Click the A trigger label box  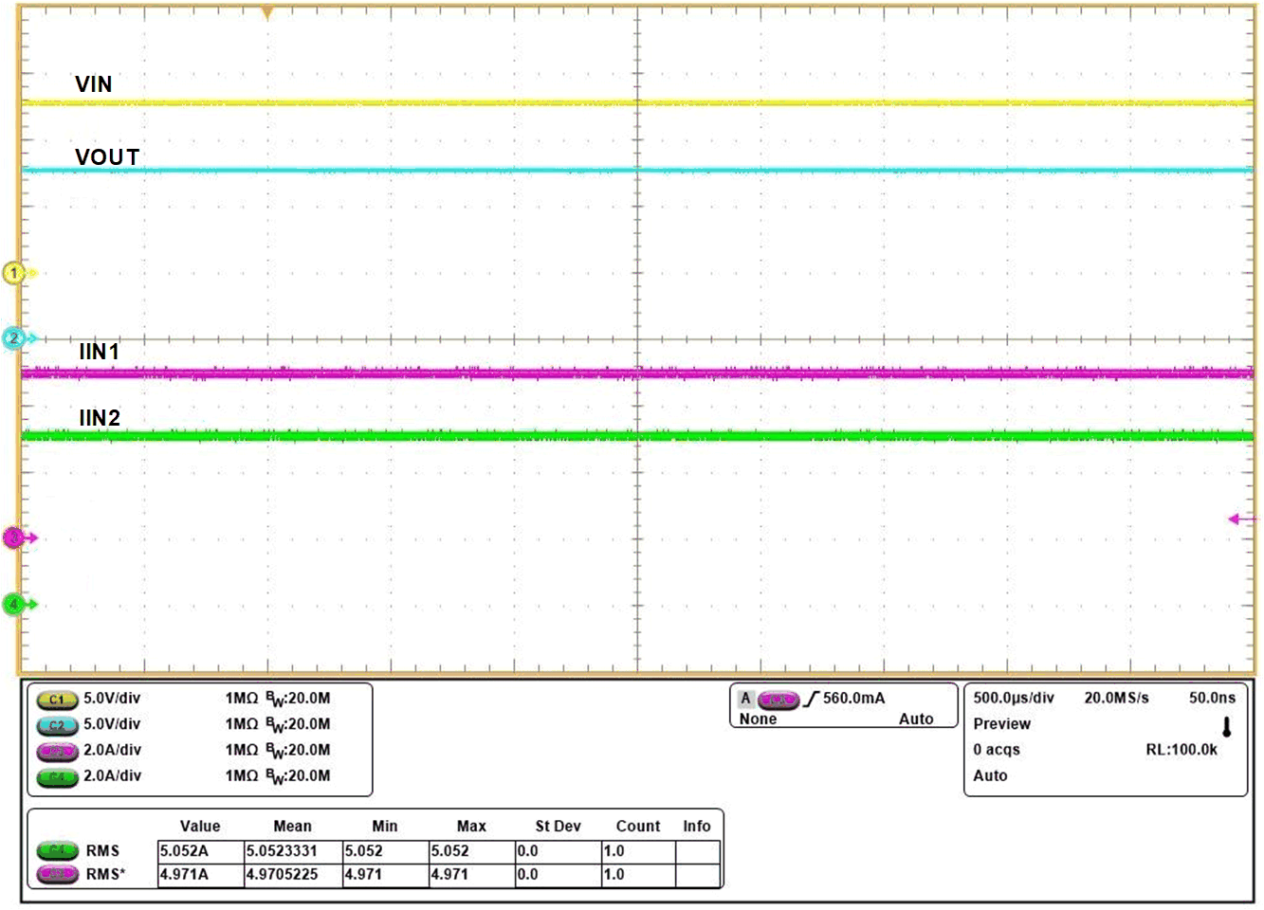pyautogui.click(x=745, y=699)
